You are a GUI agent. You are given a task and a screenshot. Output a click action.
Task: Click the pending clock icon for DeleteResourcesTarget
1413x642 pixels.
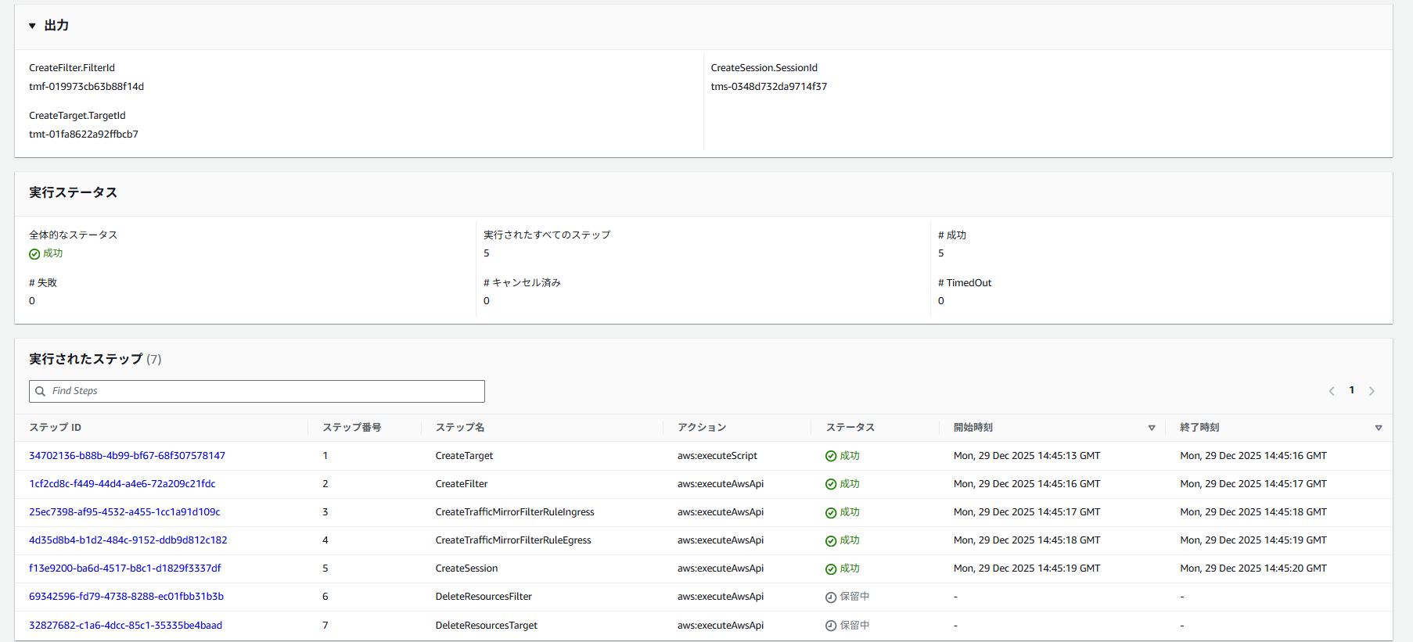click(x=831, y=626)
